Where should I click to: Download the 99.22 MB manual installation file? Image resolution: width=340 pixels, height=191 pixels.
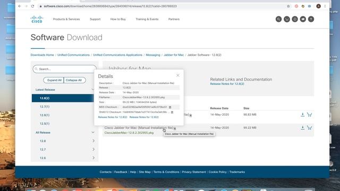pos(302,128)
